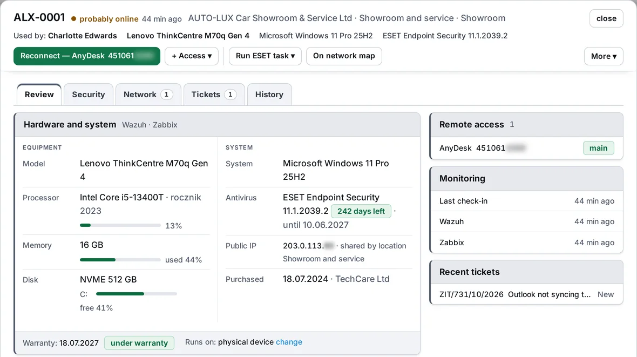
Task: Click the New status on recent ticket
Action: [x=606, y=294]
